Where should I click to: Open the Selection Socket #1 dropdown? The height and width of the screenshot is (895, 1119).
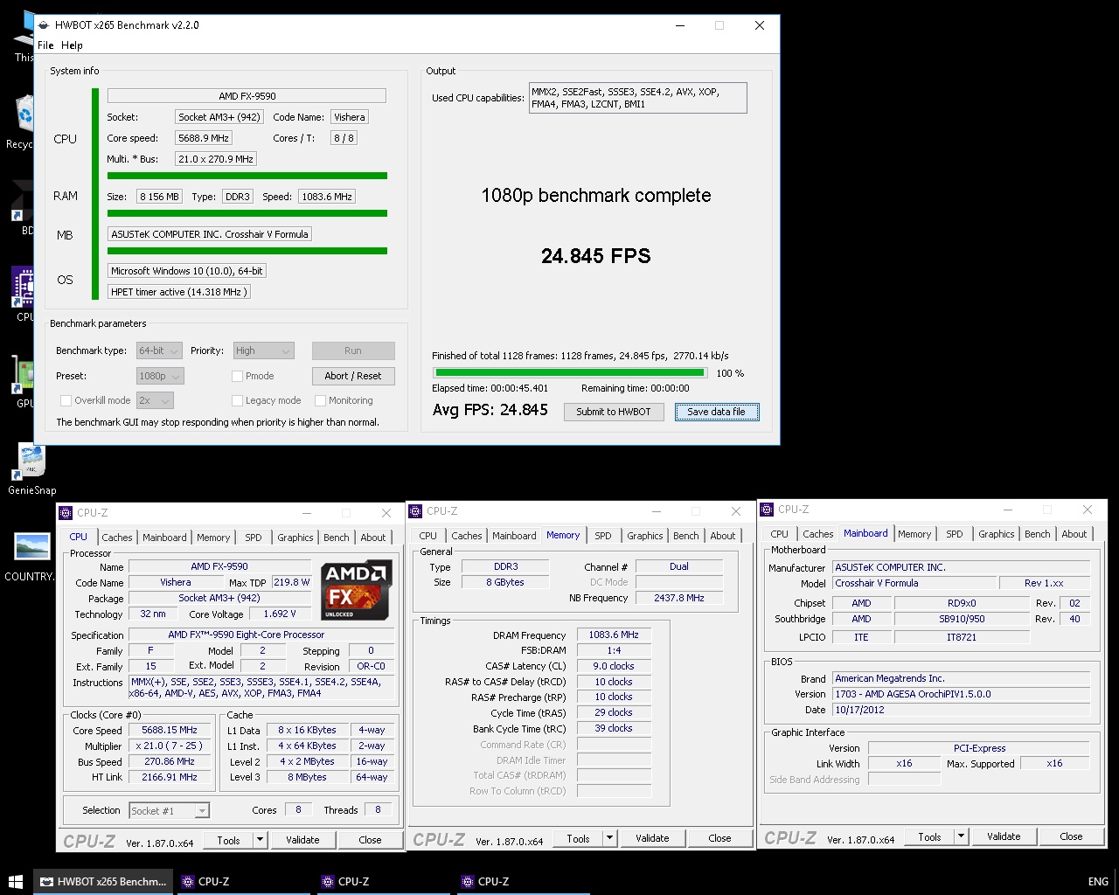tap(170, 811)
